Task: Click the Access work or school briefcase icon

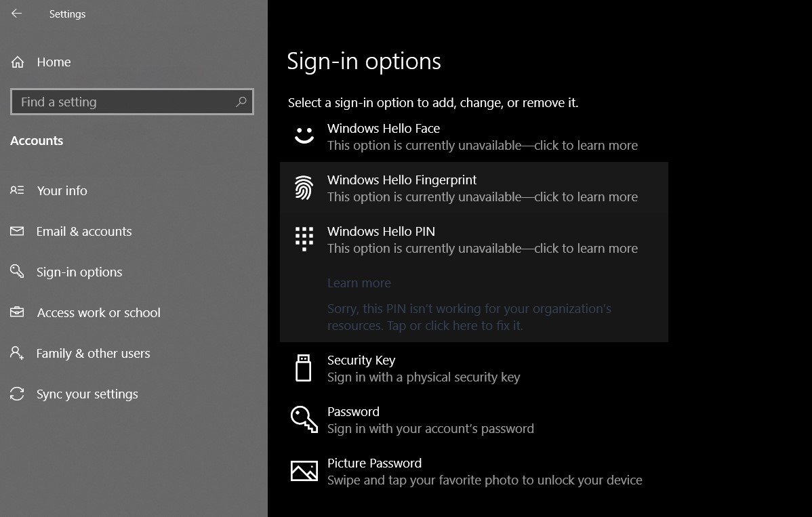Action: [17, 312]
